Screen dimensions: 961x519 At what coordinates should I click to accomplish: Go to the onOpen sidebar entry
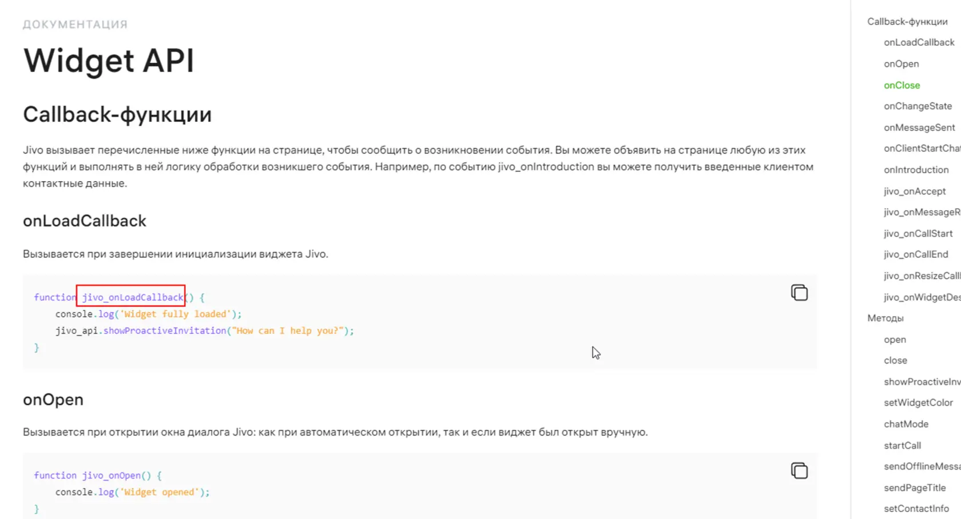pos(902,64)
